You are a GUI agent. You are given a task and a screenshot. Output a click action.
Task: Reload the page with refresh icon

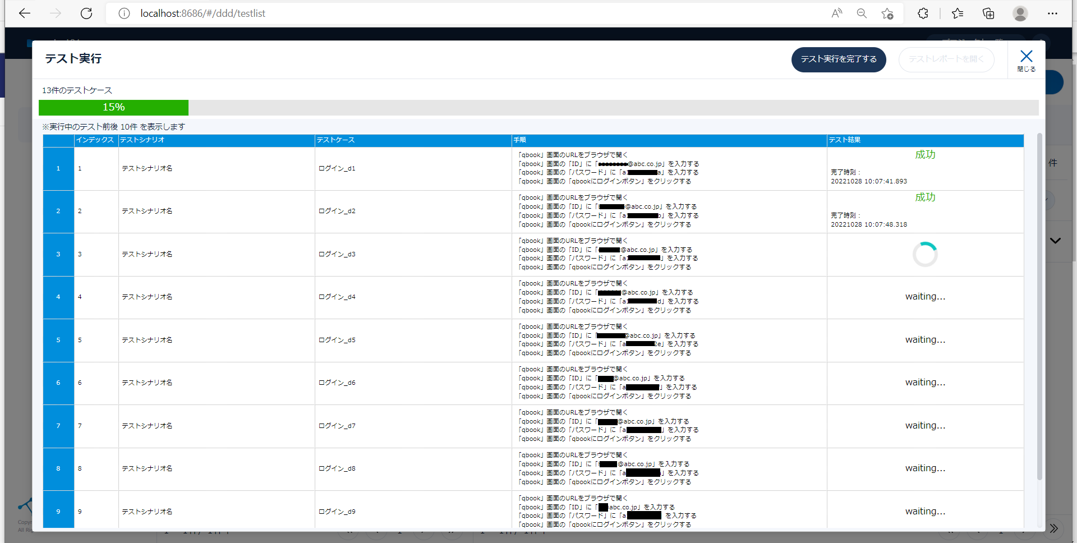click(x=86, y=13)
